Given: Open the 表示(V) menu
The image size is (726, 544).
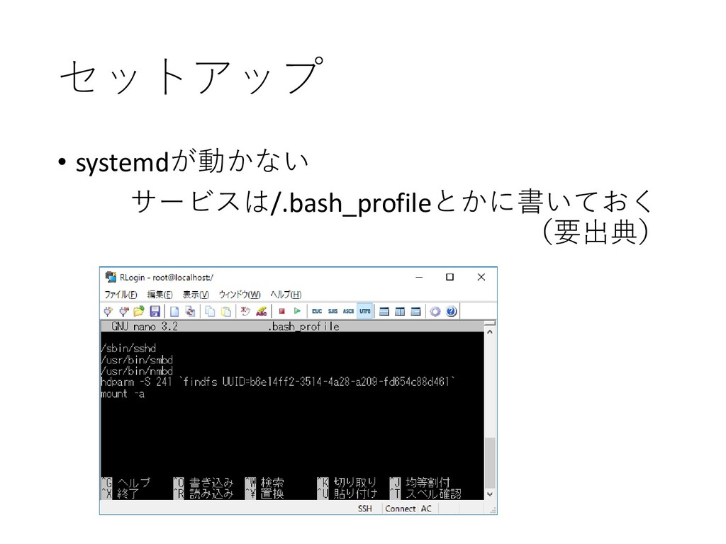Looking at the screenshot, I should pyautogui.click(x=196, y=295).
